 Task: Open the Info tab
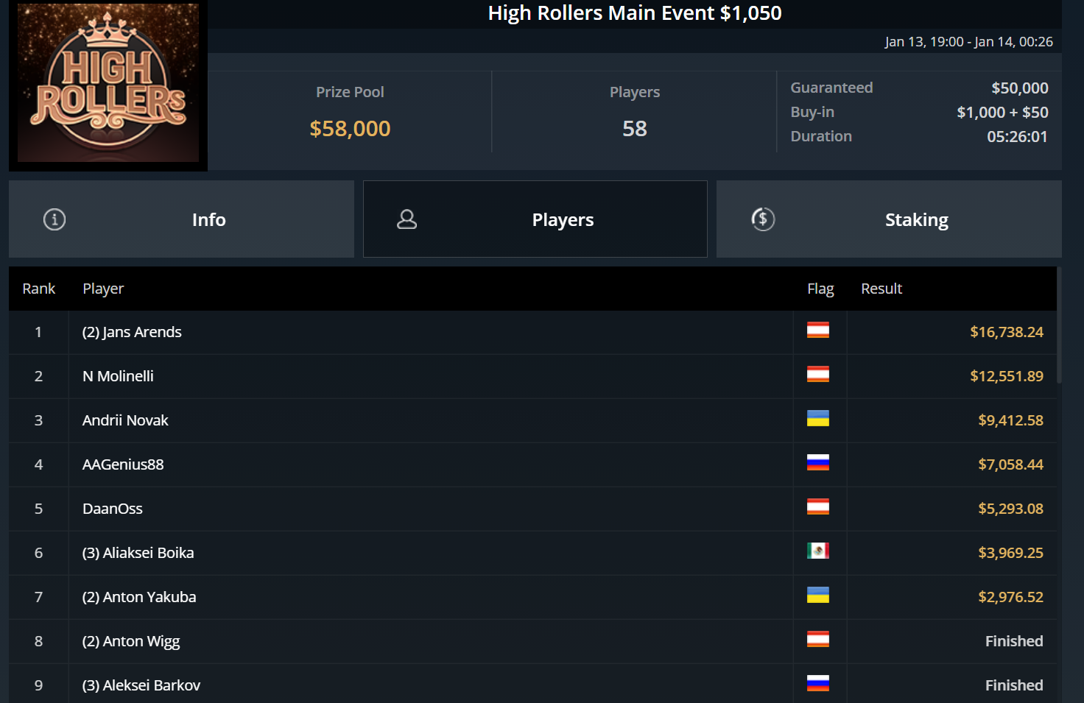coord(181,219)
